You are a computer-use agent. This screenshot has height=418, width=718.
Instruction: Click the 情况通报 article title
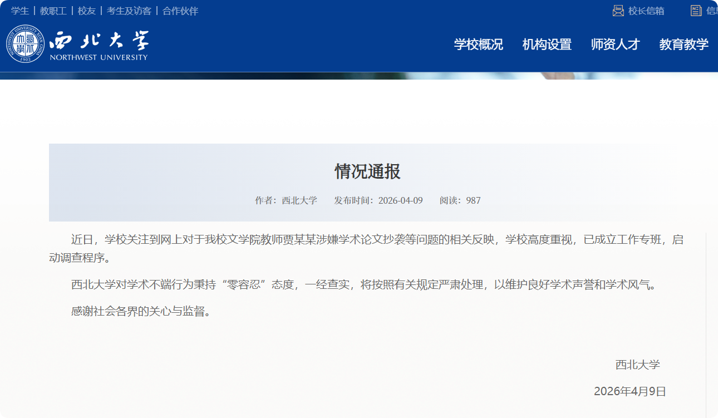[367, 171]
